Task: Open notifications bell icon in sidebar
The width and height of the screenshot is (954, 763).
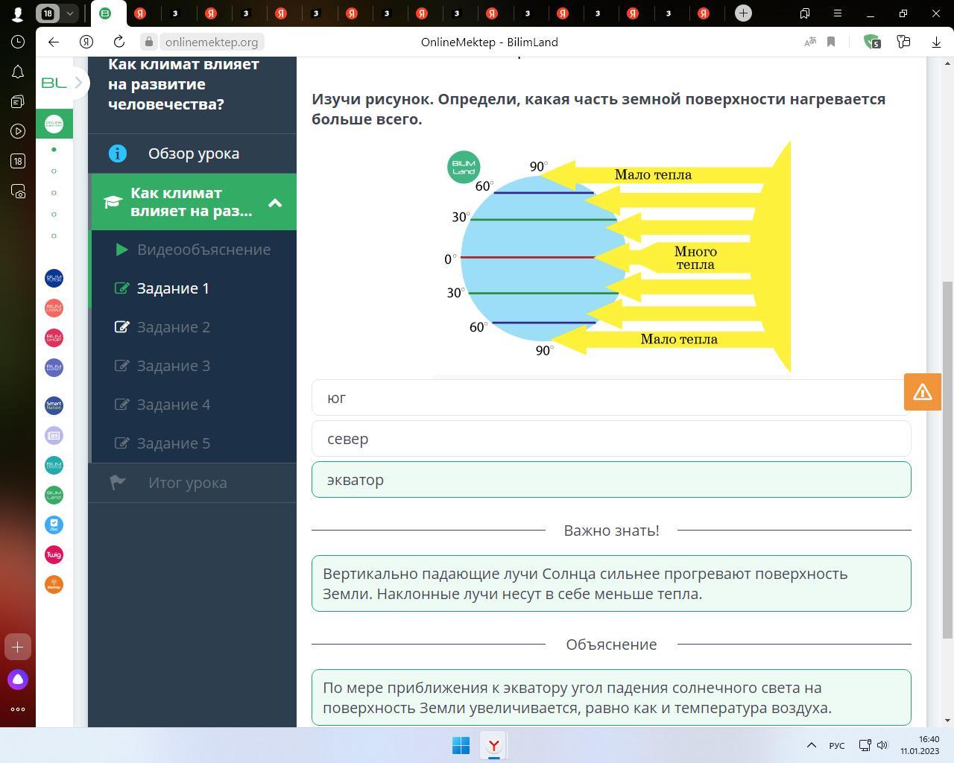Action: [x=18, y=72]
